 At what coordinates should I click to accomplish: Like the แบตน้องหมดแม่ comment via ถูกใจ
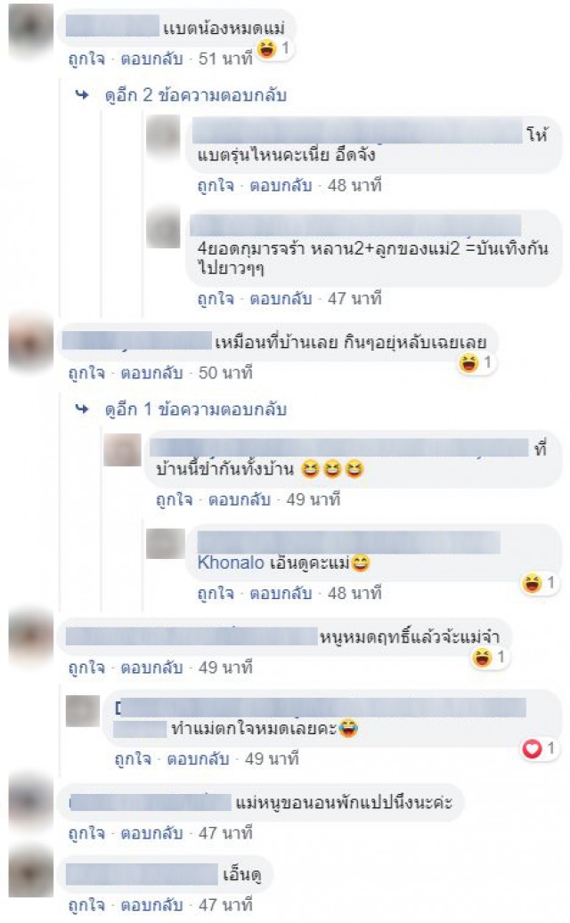click(x=86, y=59)
